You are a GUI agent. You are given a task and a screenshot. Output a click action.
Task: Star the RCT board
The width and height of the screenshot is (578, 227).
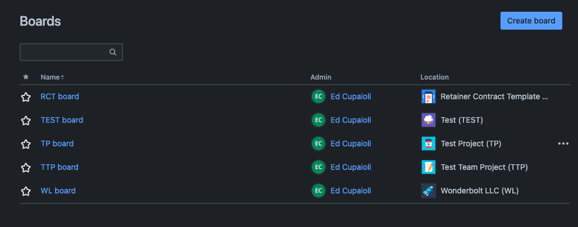25,97
